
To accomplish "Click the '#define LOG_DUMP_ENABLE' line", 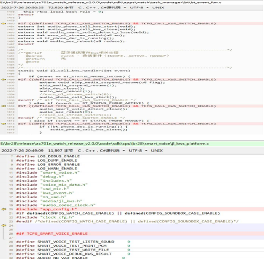I will [x=47, y=160].
